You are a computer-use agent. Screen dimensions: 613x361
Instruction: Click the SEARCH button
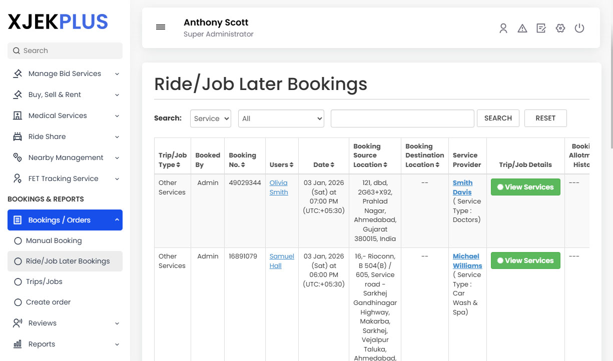point(498,118)
